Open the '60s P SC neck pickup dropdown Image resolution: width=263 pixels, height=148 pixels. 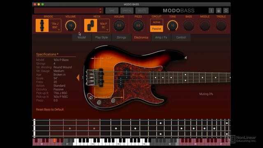[103, 25]
